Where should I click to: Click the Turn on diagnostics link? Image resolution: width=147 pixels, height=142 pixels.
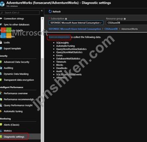tap(59, 37)
